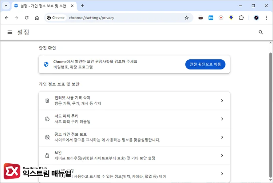
Task: Click the address bar URL chrome://settings/privacy
Action: pyautogui.click(x=91, y=18)
